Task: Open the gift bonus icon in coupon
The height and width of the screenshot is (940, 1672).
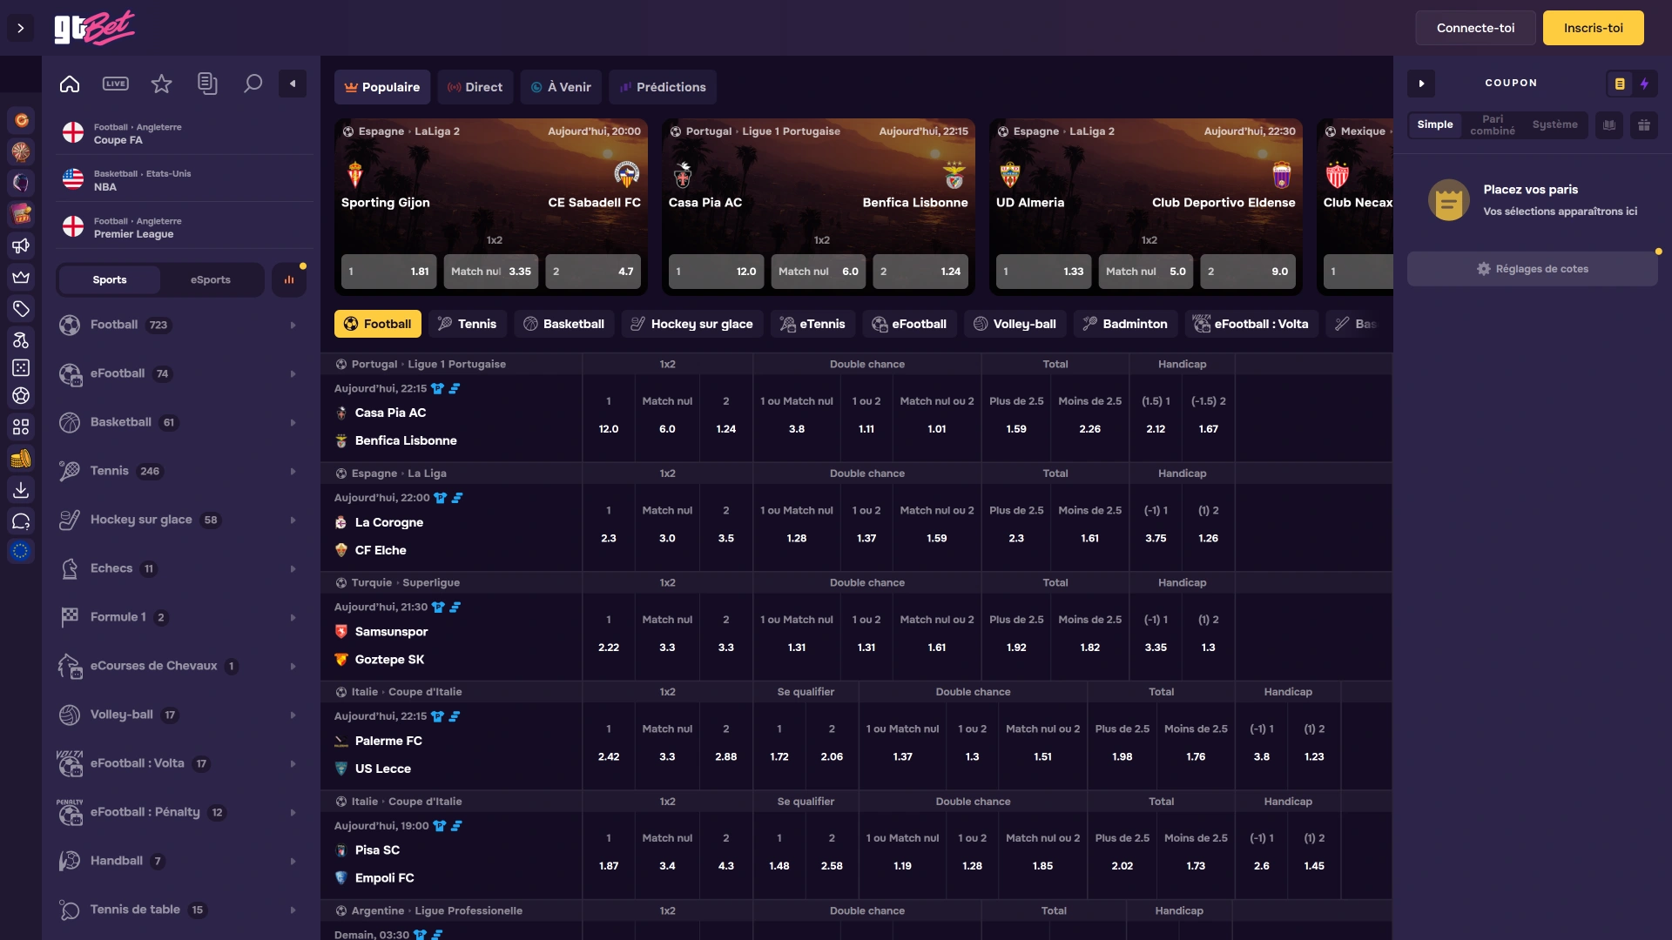Action: coord(1644,125)
